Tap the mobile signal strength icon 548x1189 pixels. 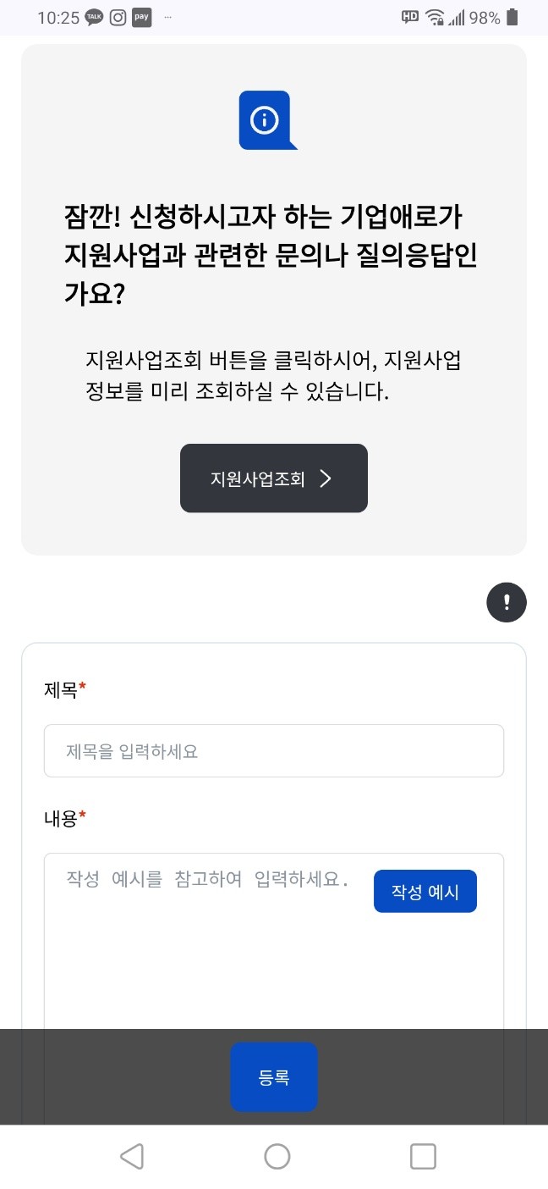point(457,18)
